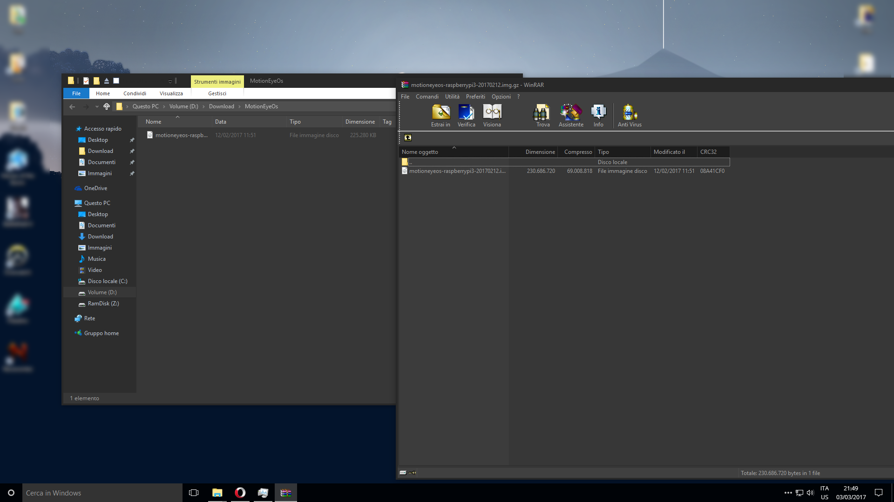Sort WinRAR list by Compresso column

[576, 152]
